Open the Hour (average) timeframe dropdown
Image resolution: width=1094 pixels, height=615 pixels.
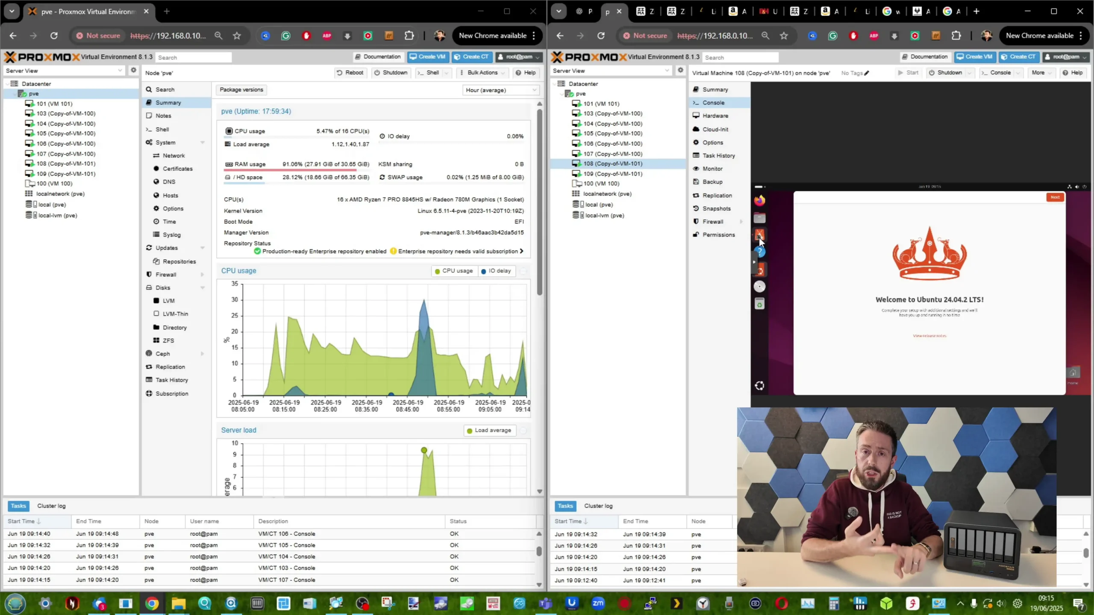coord(501,90)
